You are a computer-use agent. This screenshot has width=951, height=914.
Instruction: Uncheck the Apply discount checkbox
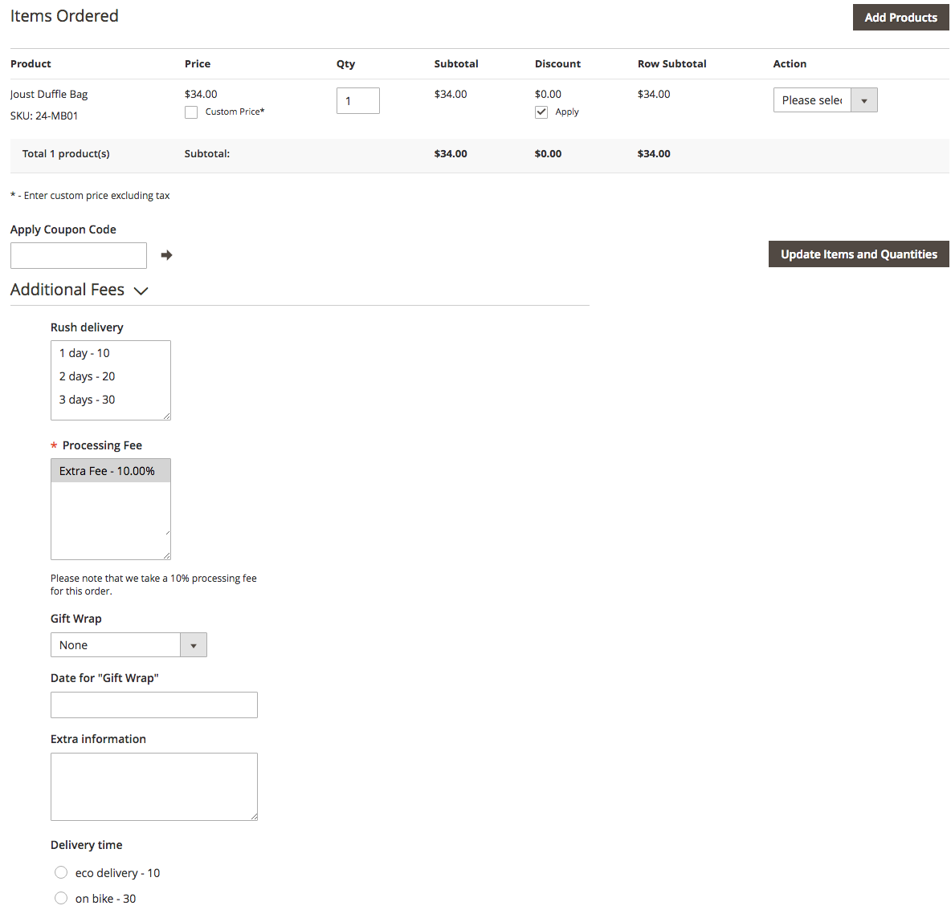[x=541, y=112]
